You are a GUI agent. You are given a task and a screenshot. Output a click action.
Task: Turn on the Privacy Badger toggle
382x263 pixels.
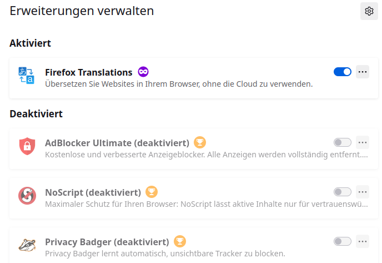coord(342,241)
